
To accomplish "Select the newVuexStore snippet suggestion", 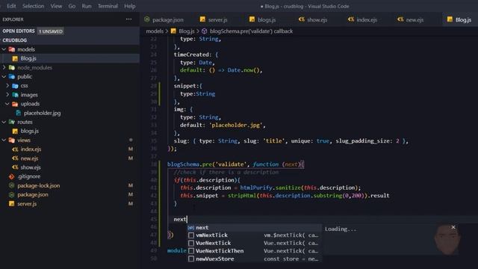I will [254, 259].
